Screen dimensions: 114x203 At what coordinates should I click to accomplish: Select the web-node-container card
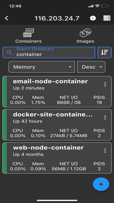57,158
